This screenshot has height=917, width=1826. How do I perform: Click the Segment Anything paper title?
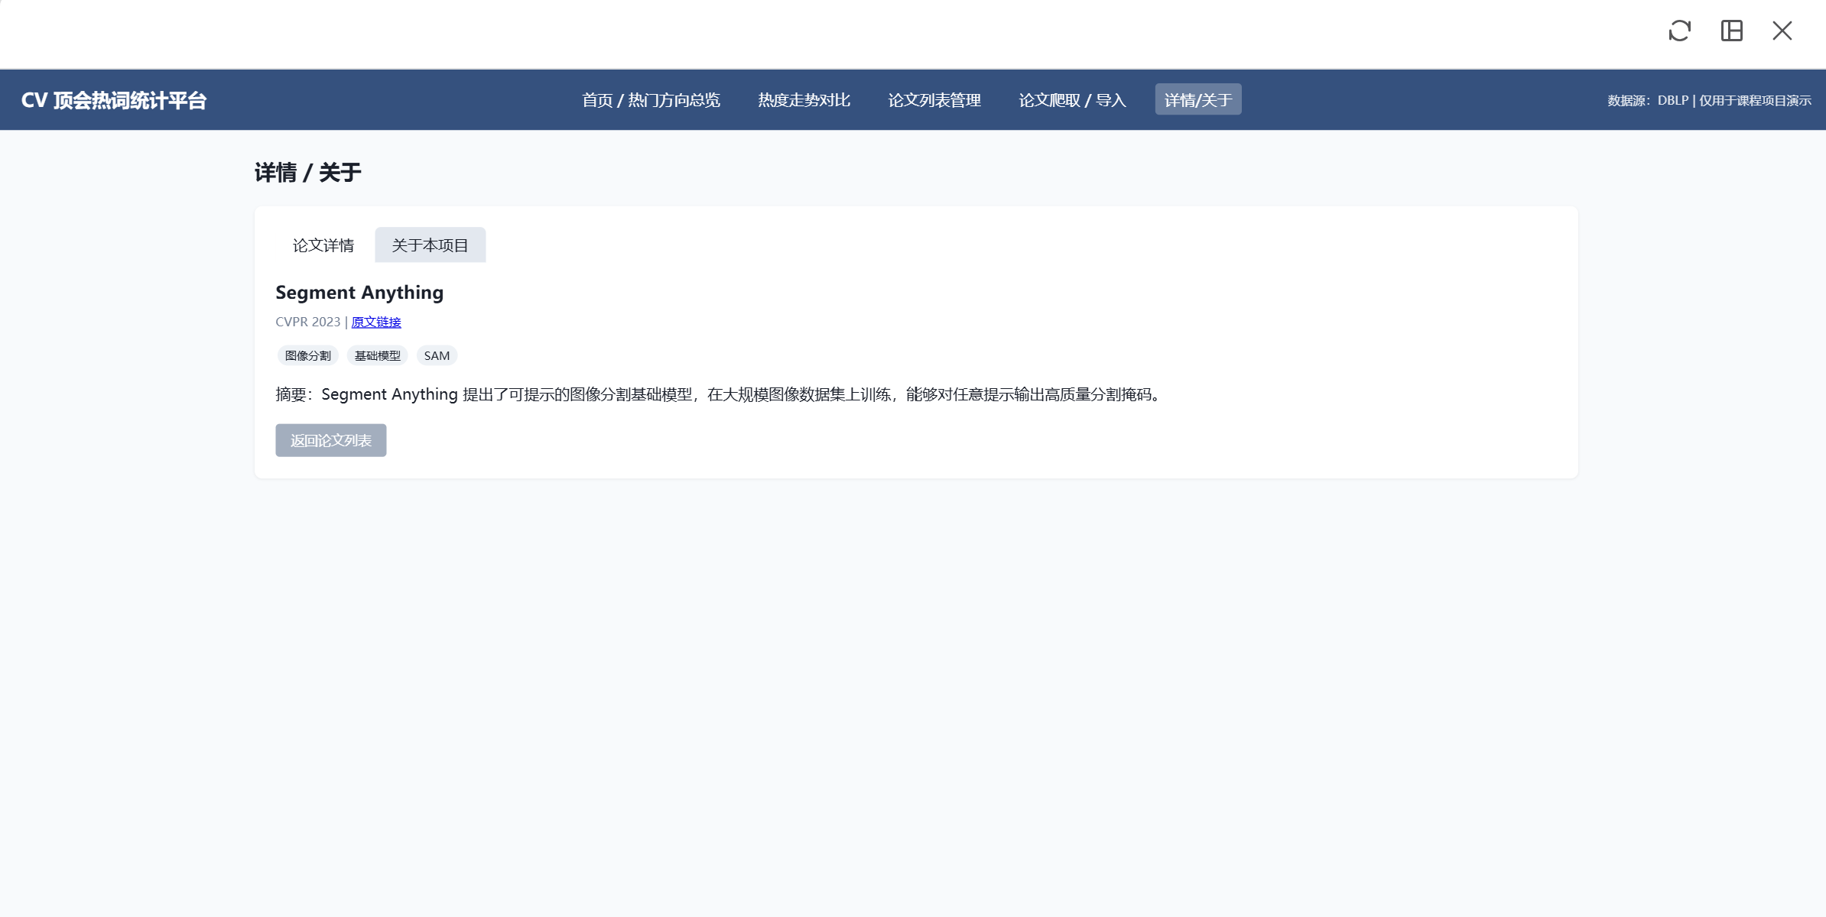(x=359, y=293)
